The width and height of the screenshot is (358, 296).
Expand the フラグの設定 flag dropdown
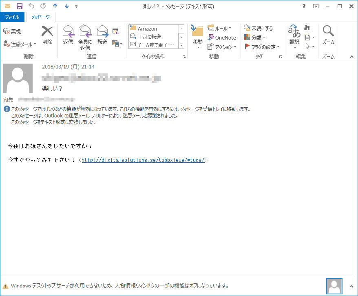(262, 47)
